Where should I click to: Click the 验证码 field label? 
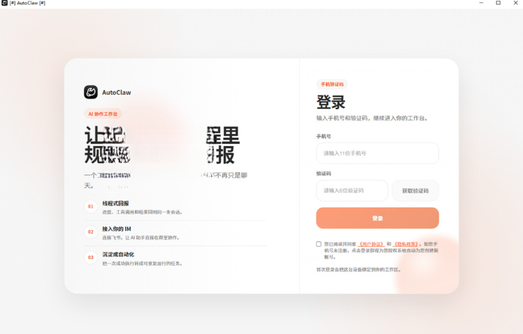[x=324, y=174]
